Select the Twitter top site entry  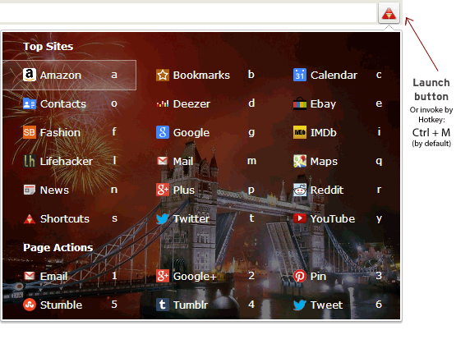(x=191, y=218)
